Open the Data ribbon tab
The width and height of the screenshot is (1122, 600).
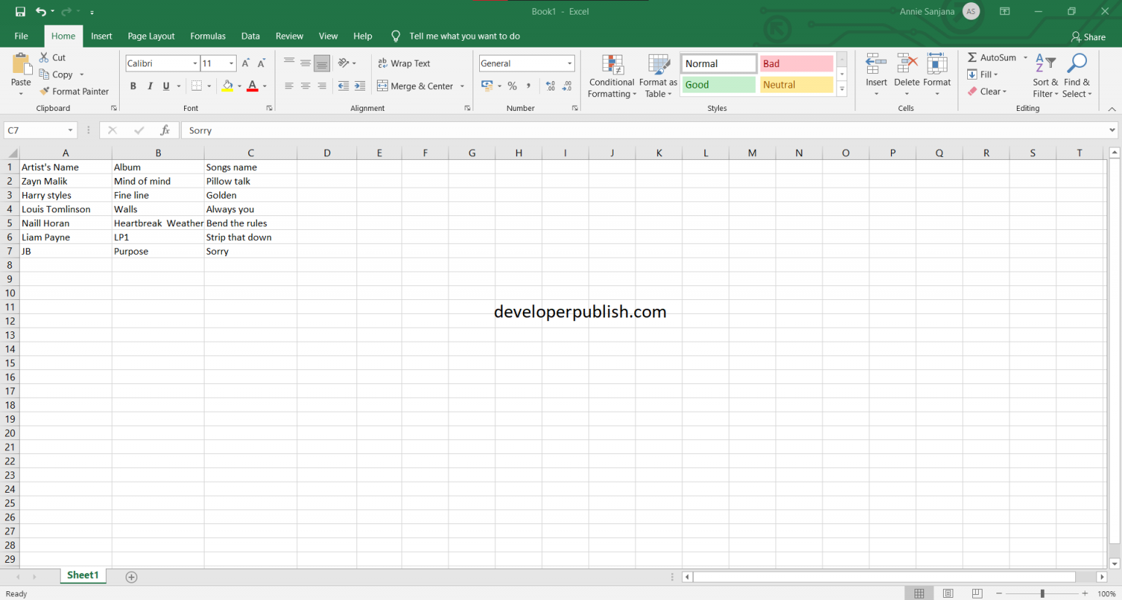click(250, 36)
